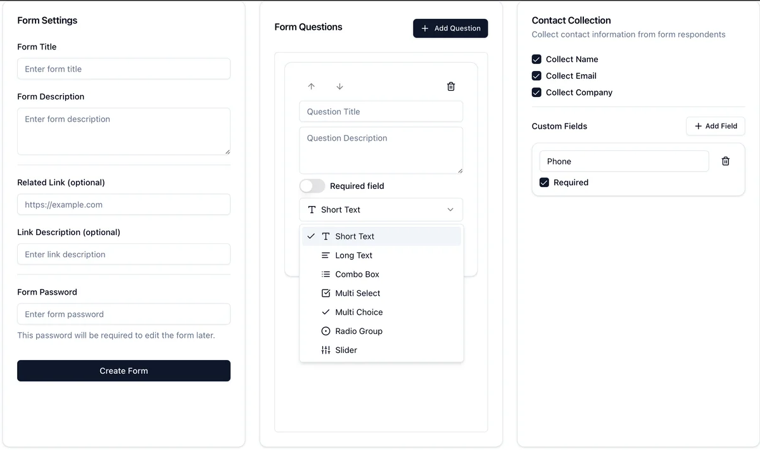
Task: Uncheck Required for the Phone field
Action: click(x=544, y=183)
